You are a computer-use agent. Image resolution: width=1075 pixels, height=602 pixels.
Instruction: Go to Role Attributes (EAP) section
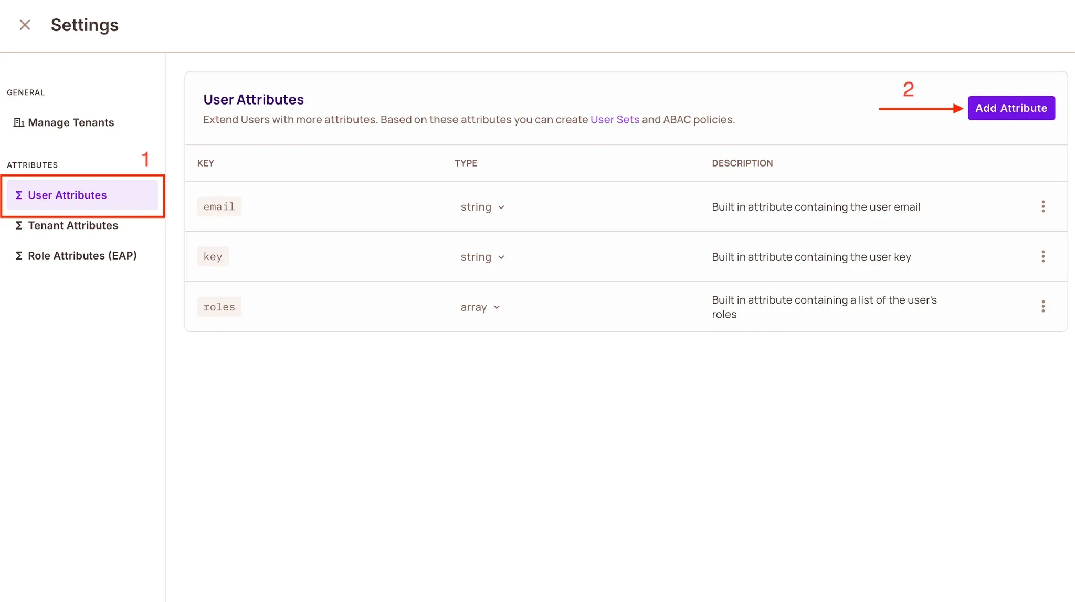tap(82, 255)
